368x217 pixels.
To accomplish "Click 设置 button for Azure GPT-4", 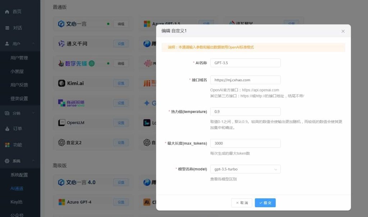I will 121,202.
